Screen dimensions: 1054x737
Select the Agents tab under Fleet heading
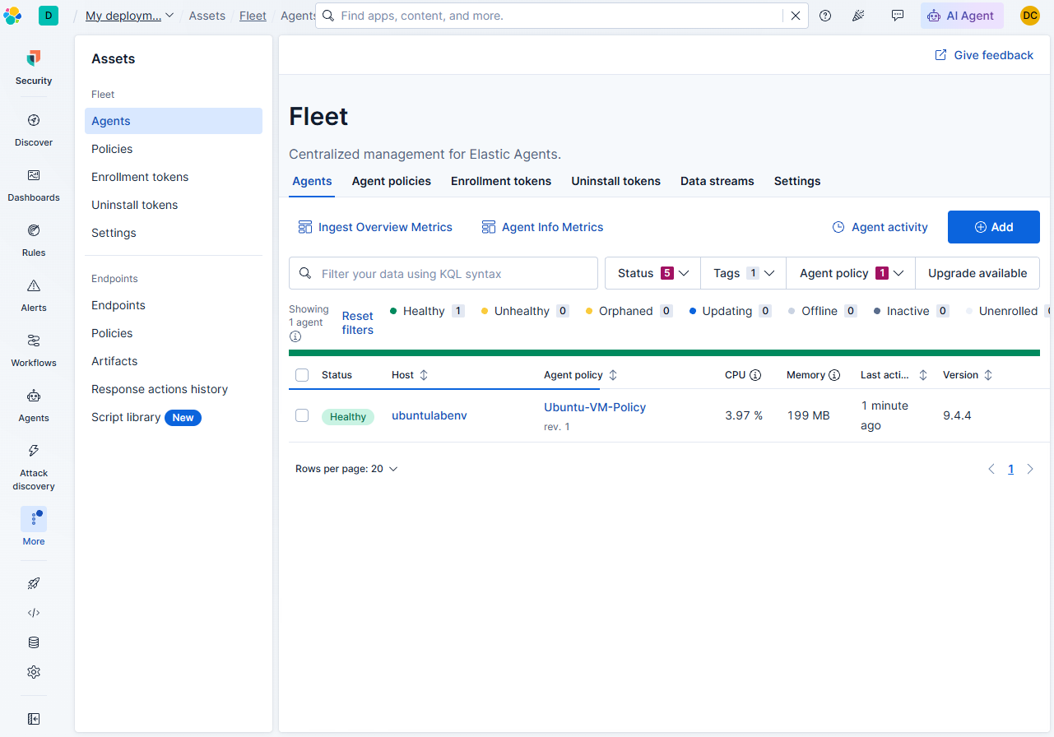(312, 181)
